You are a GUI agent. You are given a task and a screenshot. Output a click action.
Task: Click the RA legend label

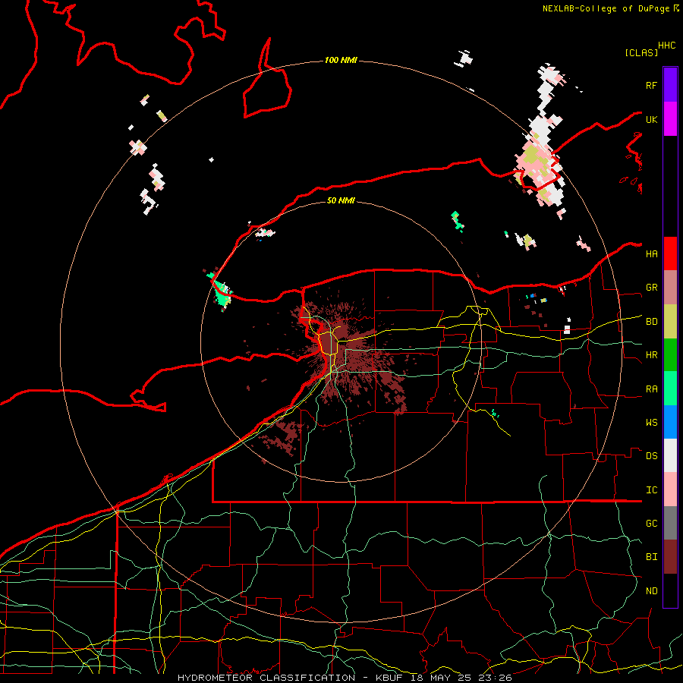651,389
